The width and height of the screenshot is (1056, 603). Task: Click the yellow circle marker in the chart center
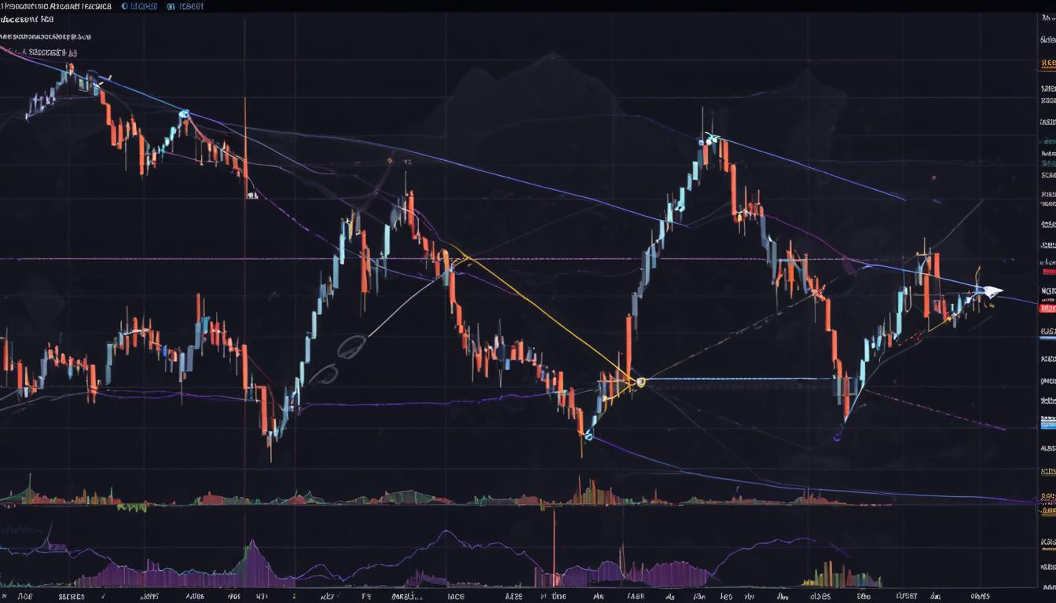point(640,382)
